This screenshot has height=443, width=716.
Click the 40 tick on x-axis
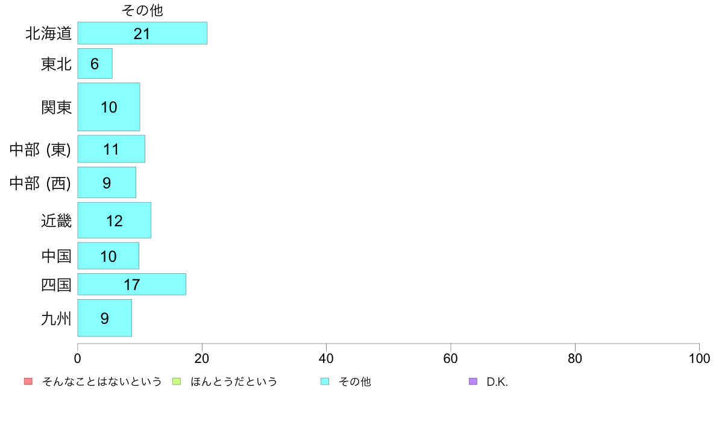pyautogui.click(x=326, y=359)
